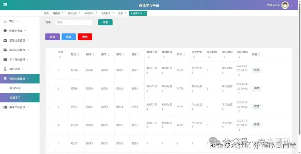
Task: Tick the select-all checkbox in table header
Action: (x=49, y=54)
